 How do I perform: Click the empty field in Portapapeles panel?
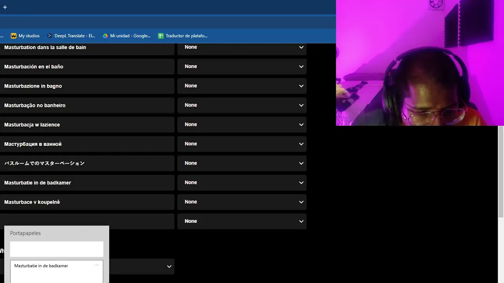click(x=57, y=249)
